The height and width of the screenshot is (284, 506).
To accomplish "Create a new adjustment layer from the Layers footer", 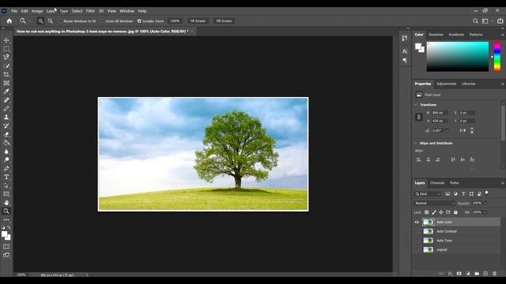I will pyautogui.click(x=468, y=274).
